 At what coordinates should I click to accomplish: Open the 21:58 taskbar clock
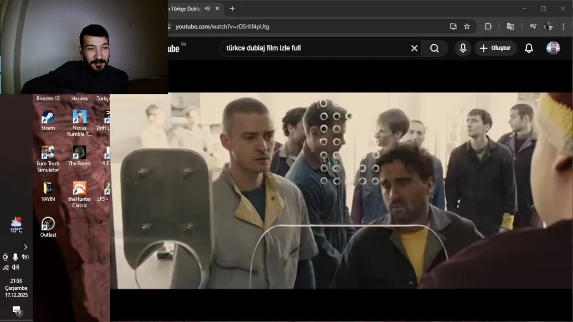click(x=16, y=288)
